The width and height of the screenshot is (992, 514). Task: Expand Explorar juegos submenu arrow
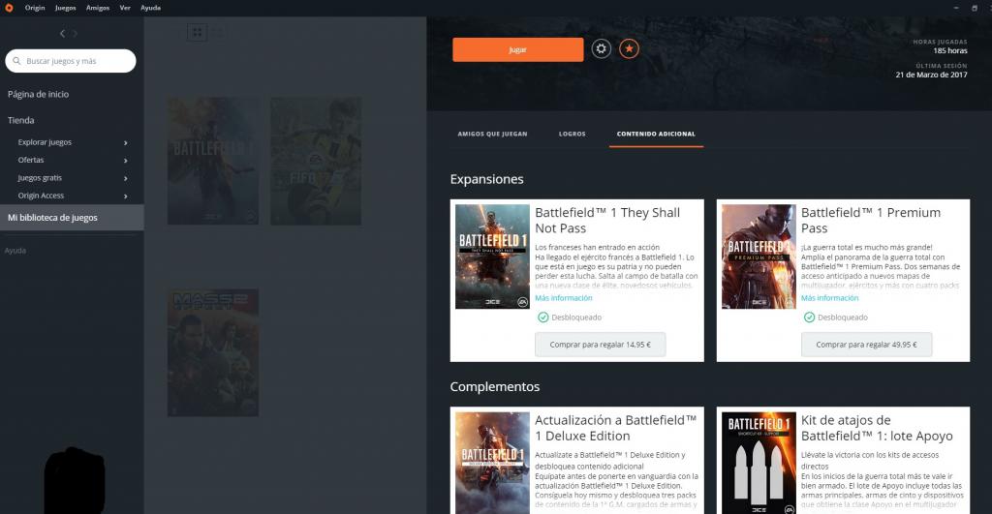pos(125,143)
